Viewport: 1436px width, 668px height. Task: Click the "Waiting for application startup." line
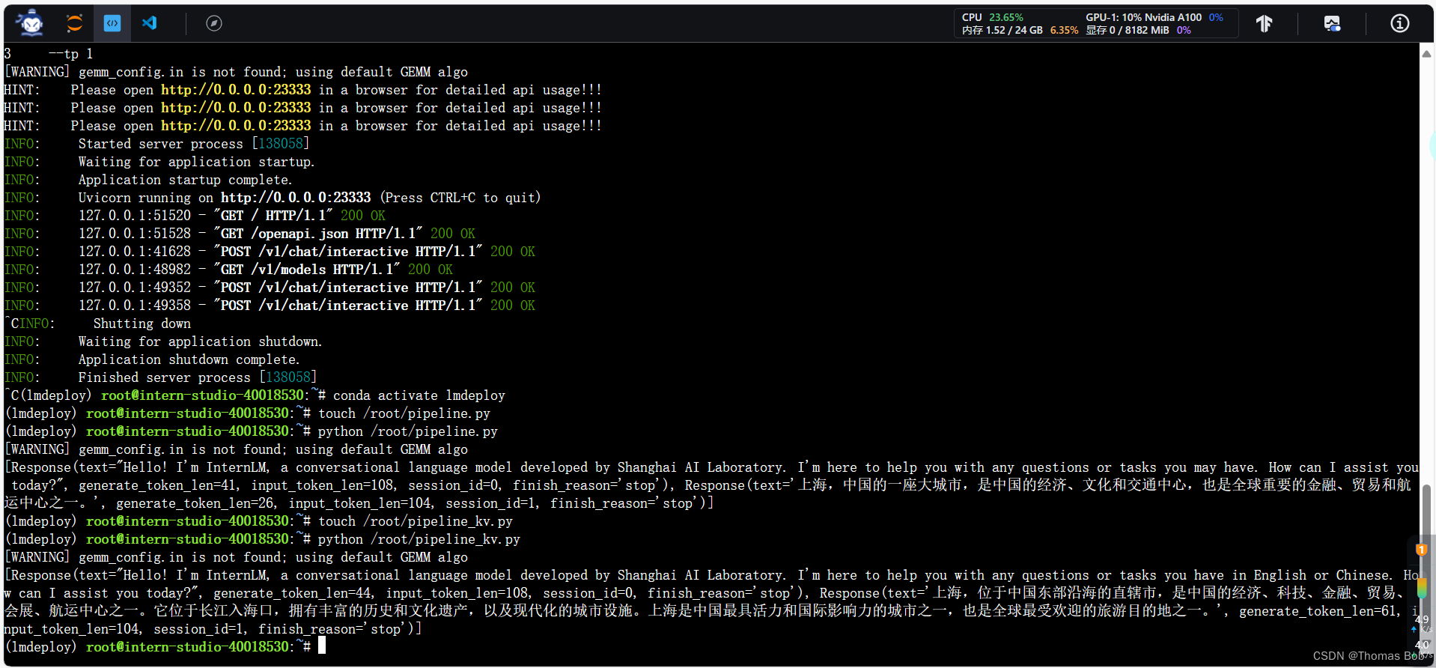tap(196, 162)
